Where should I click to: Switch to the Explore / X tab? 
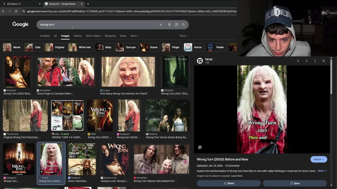point(21,4)
